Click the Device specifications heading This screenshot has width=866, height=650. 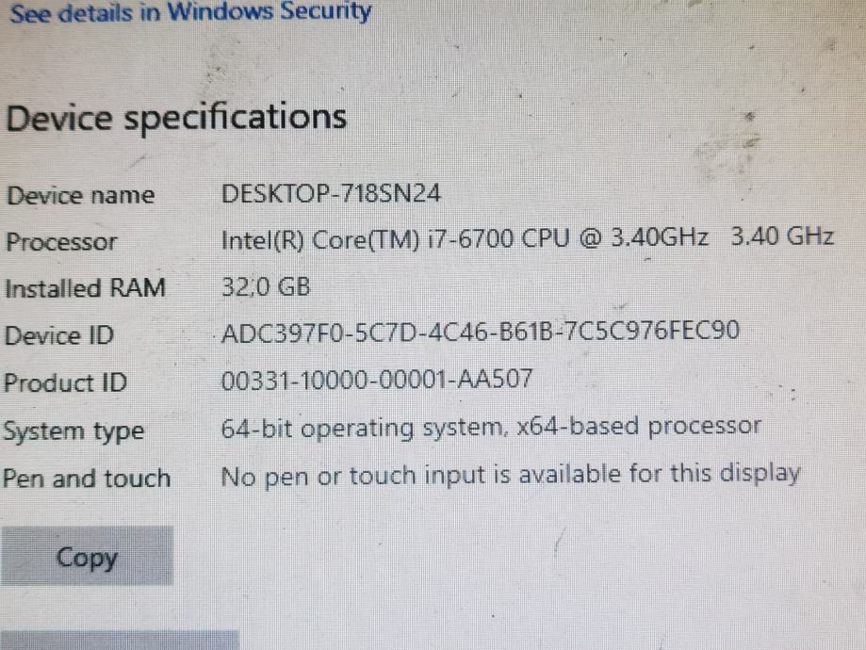[176, 118]
